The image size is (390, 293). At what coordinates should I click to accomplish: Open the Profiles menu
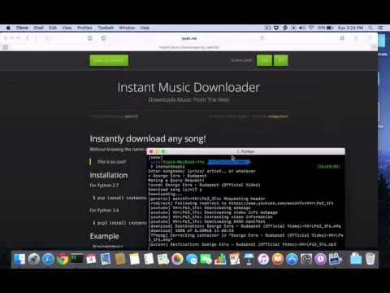click(84, 28)
